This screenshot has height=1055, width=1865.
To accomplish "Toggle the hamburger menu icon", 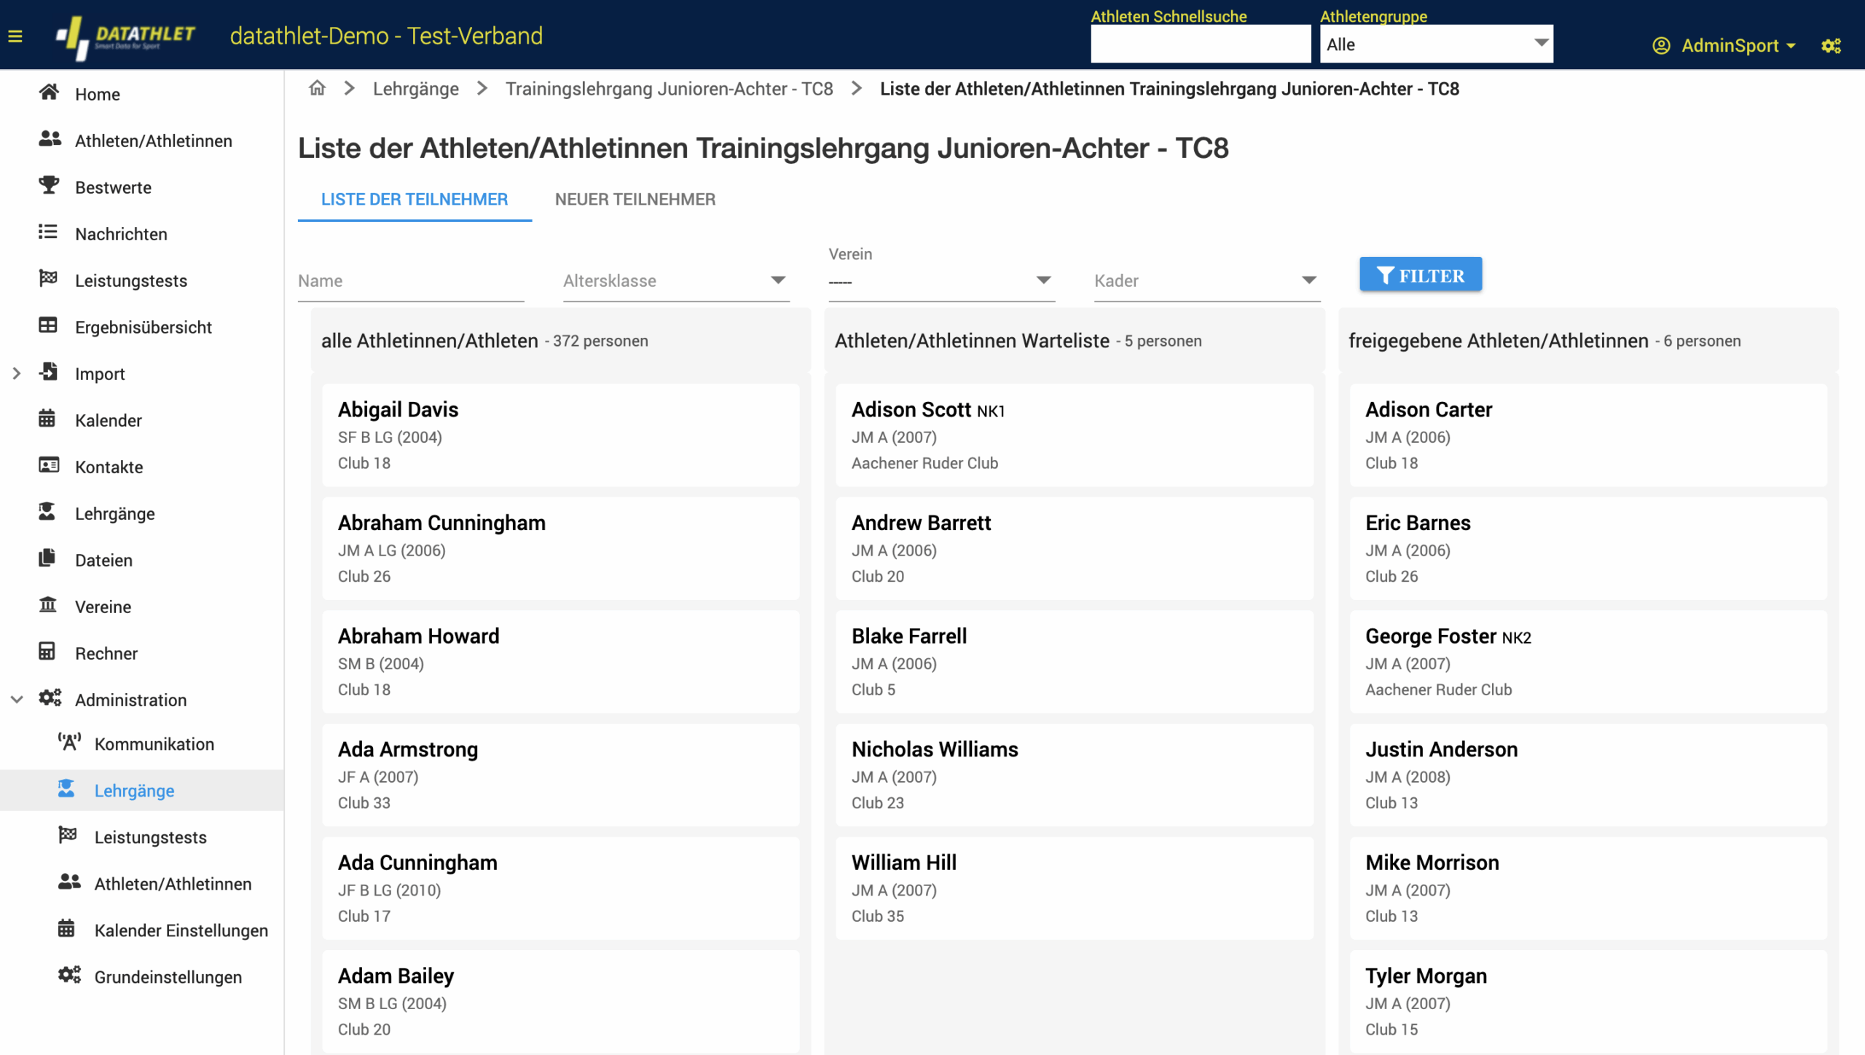I will (x=15, y=36).
